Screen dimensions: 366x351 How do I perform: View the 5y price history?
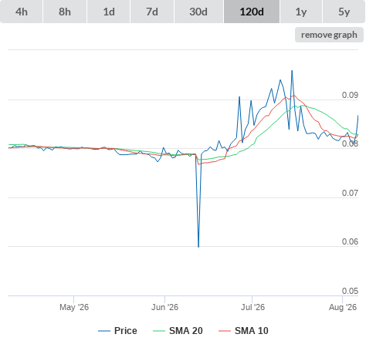[344, 12]
